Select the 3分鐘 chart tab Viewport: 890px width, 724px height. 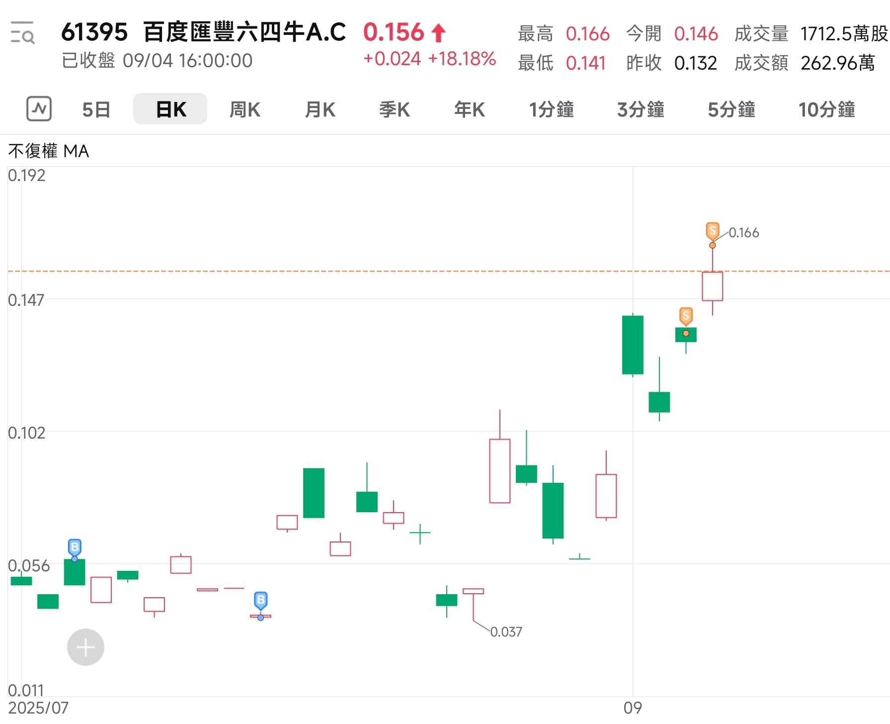pos(641,109)
